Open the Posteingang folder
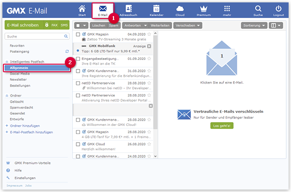291x192 pixels. coord(20,51)
